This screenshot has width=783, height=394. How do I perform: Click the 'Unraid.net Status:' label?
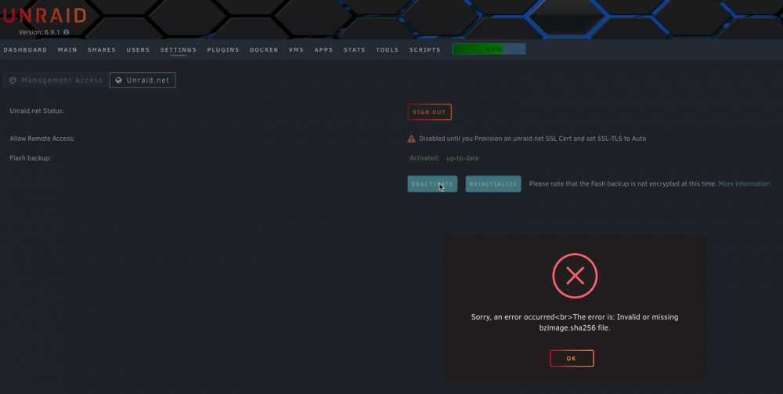pos(37,111)
